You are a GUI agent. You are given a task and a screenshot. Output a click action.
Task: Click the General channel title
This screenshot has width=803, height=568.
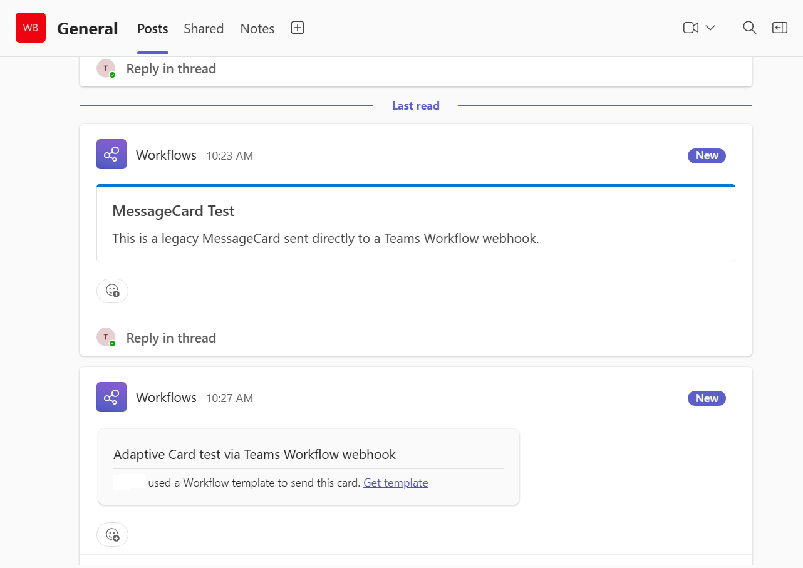(87, 29)
